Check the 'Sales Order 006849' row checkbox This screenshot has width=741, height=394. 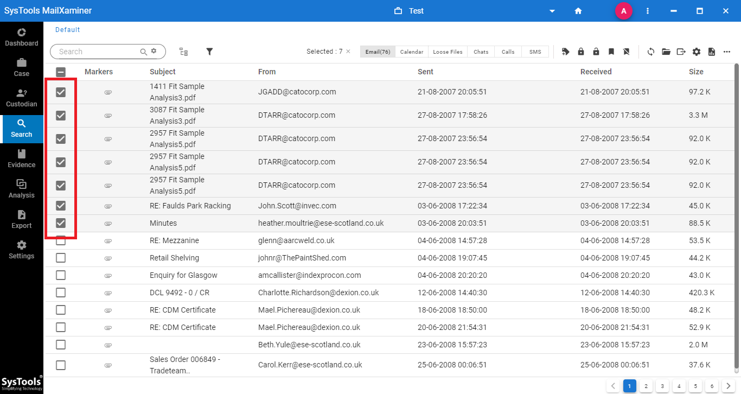pyautogui.click(x=61, y=365)
